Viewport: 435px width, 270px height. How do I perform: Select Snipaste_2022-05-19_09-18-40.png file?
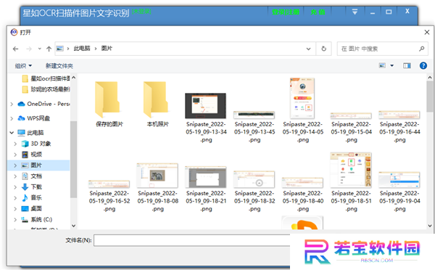302,195
